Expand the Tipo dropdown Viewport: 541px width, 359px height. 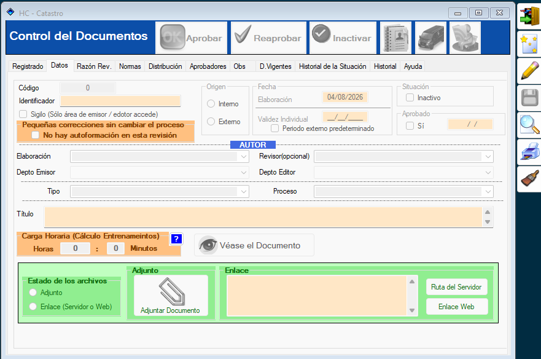[x=244, y=191]
